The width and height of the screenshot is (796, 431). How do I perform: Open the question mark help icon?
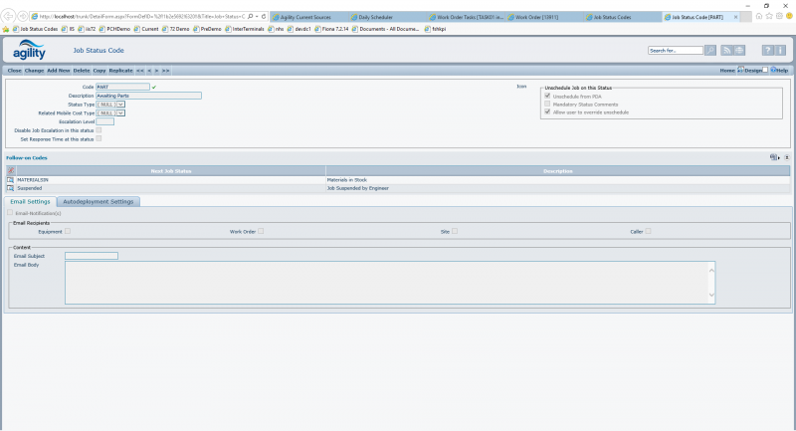(767, 50)
